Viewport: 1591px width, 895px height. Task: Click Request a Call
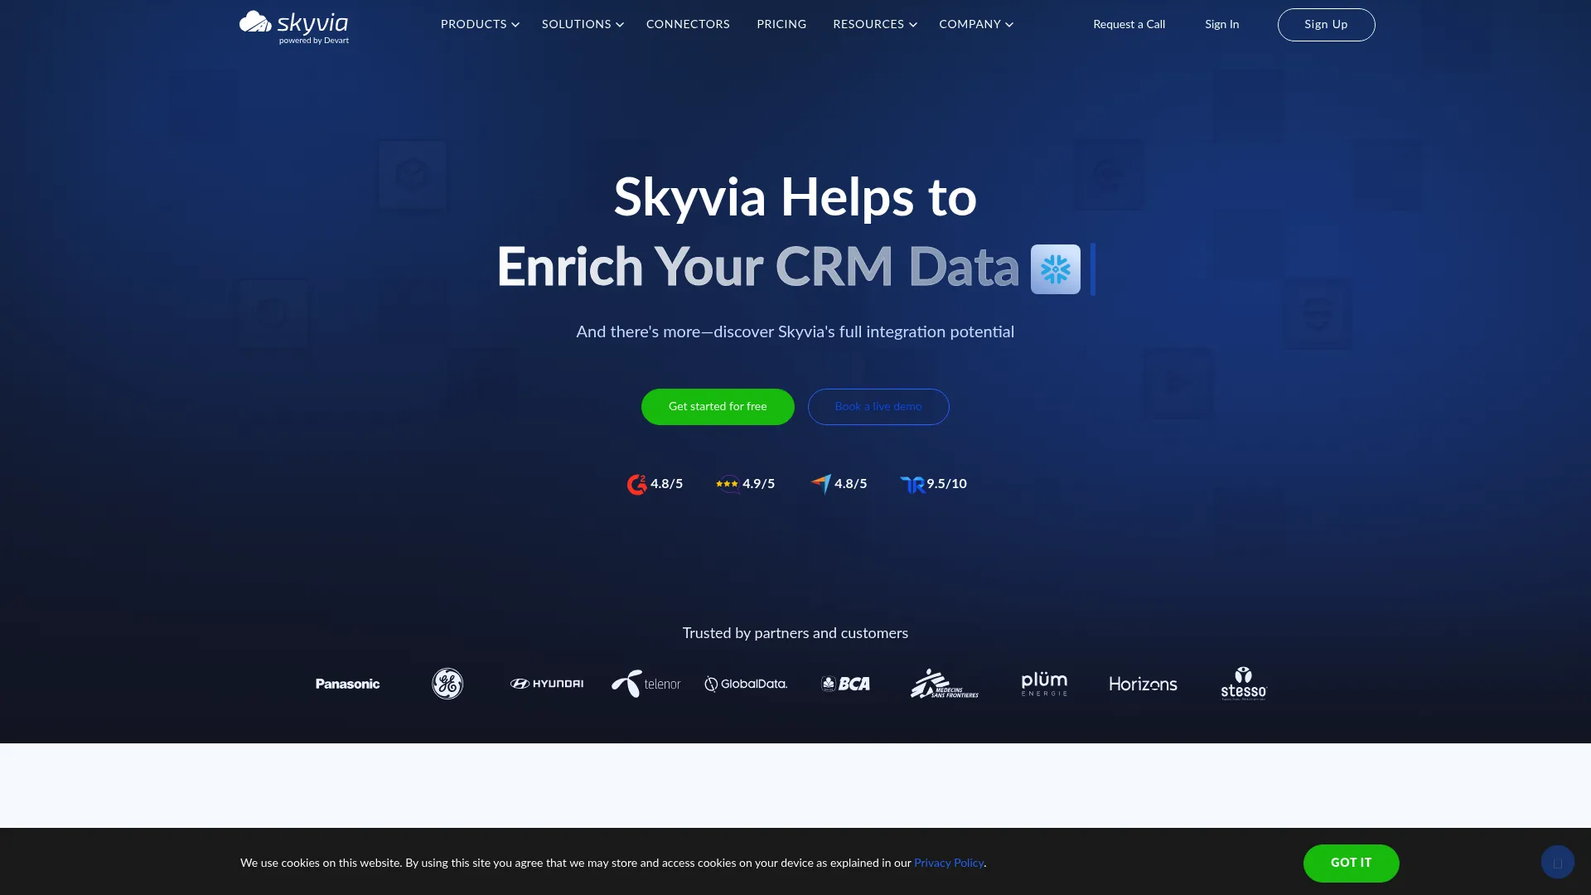pyautogui.click(x=1129, y=24)
